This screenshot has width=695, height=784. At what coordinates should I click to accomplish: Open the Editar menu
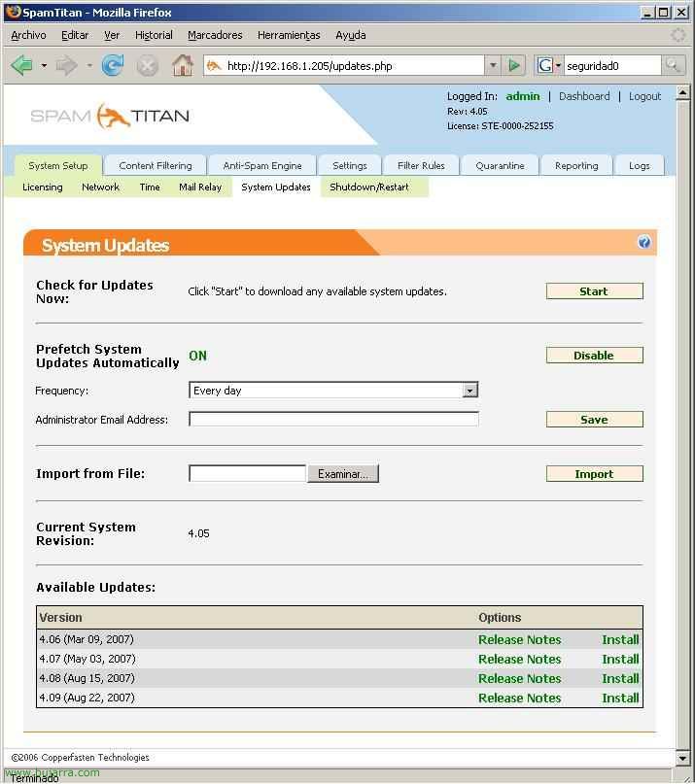(75, 35)
